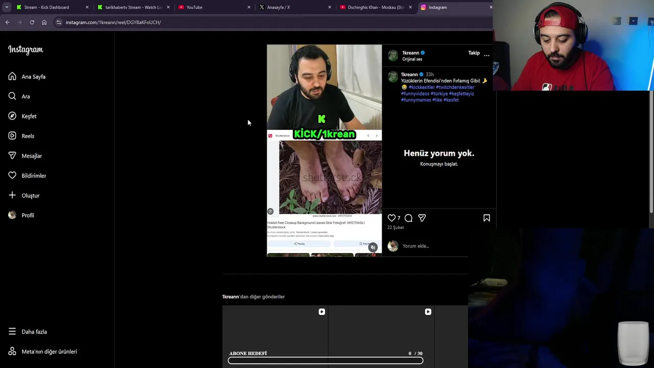Click the 22 Şubat post date
This screenshot has height=368, width=654.
(395, 227)
